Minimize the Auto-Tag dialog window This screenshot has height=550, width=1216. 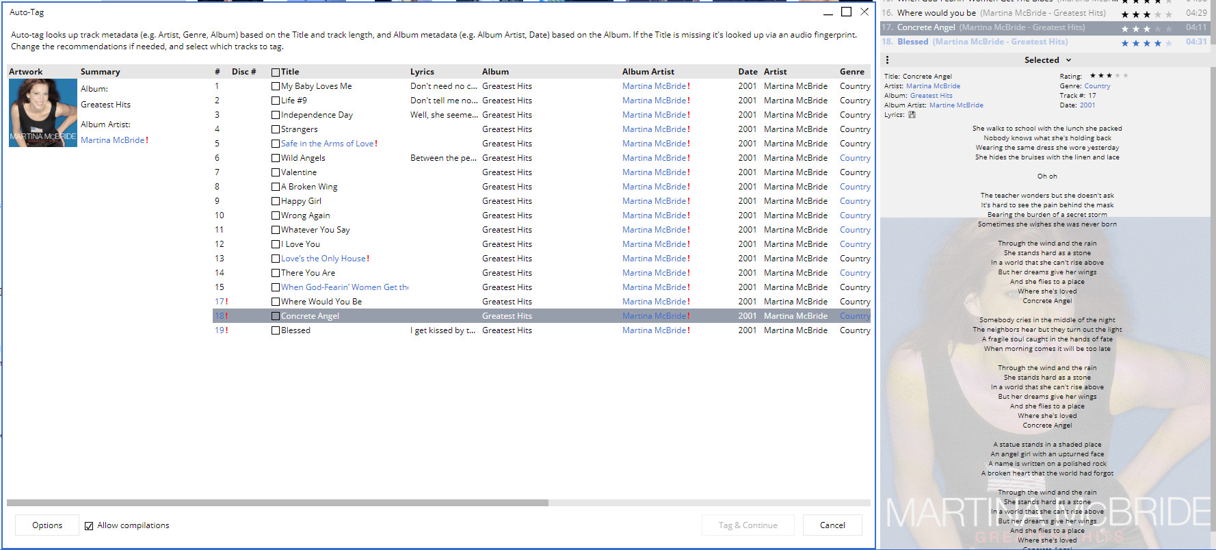(x=828, y=12)
